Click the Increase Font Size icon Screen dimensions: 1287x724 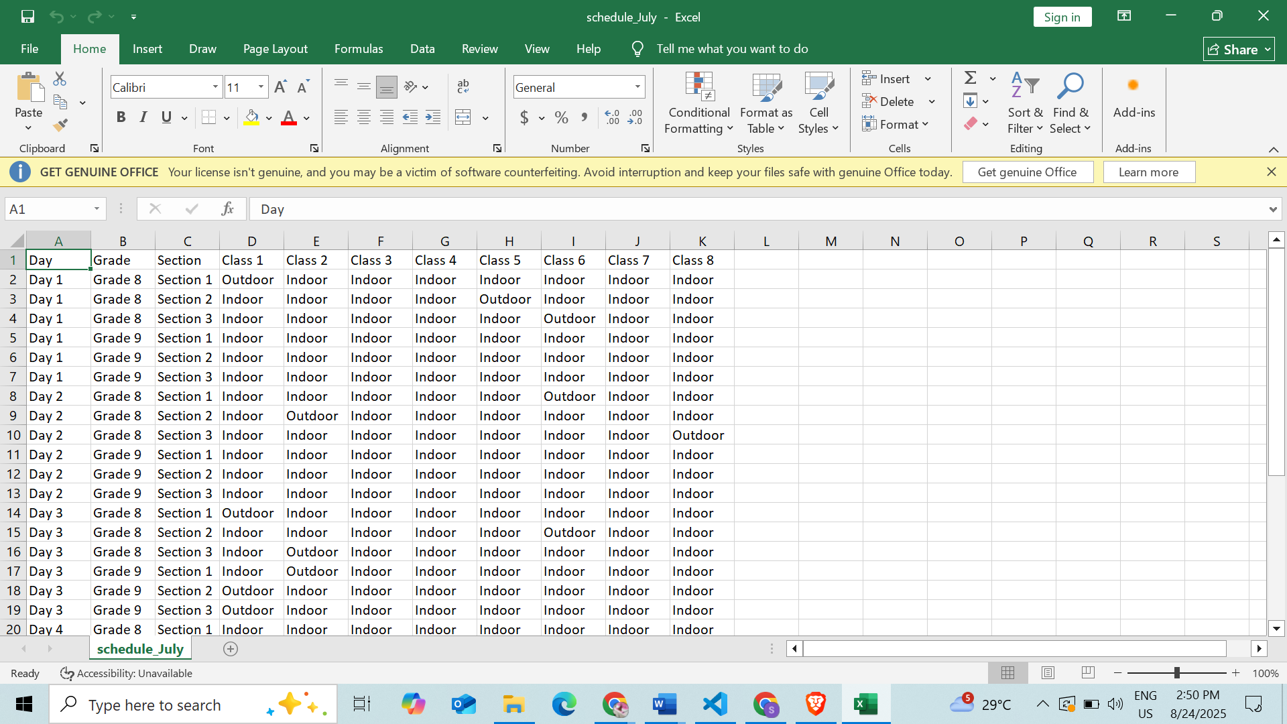(x=280, y=87)
